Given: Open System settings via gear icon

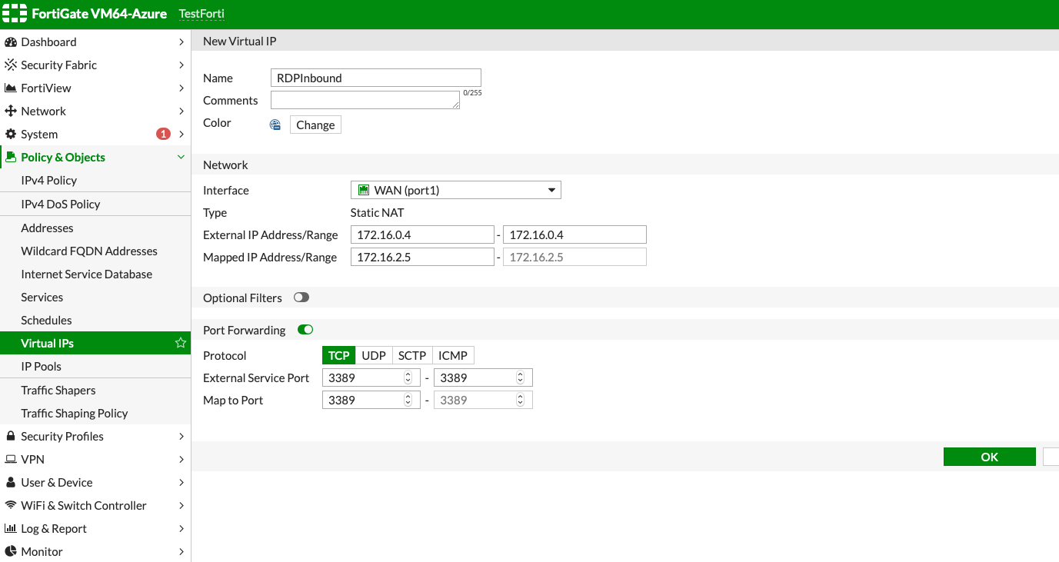Looking at the screenshot, I should (10, 134).
